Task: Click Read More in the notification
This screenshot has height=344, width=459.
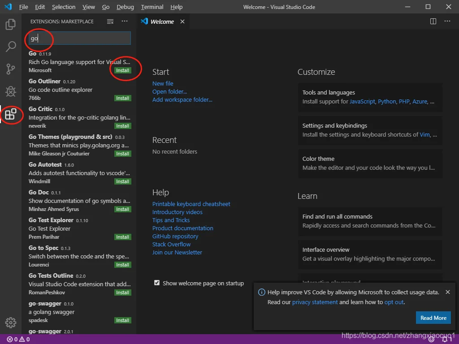Action: 433,318
